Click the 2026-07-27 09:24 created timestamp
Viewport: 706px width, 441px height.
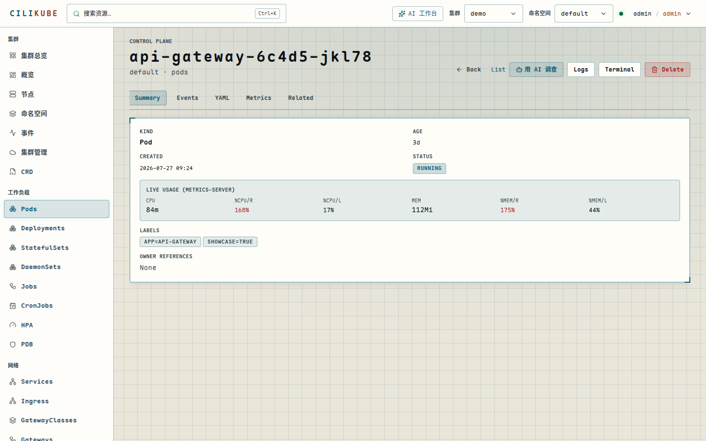coord(166,168)
